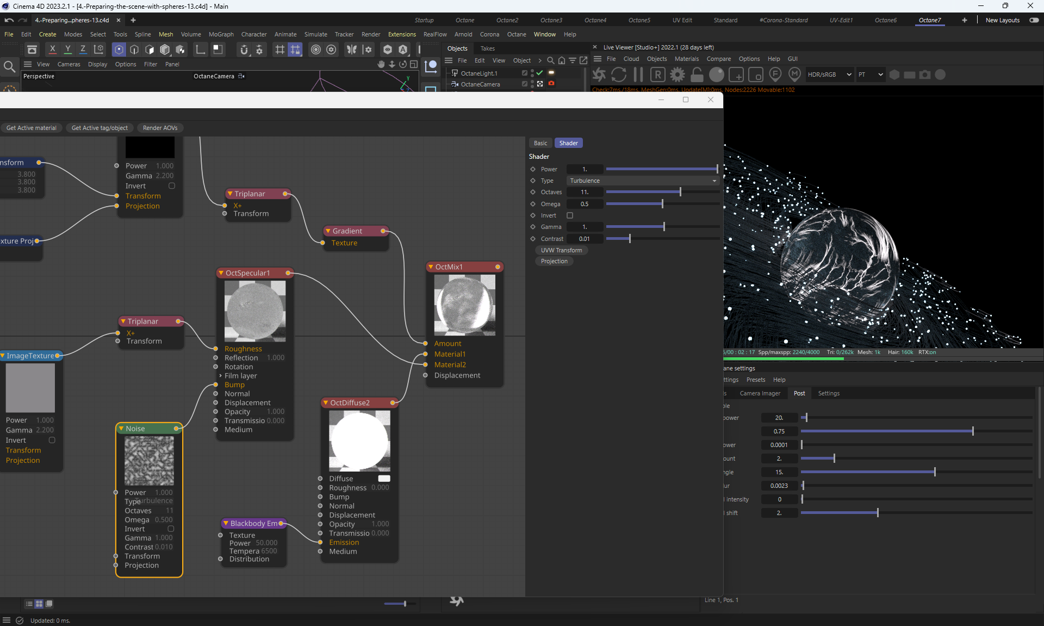Screen dimensions: 1044x626
Task: Enable the focus picker (F) icon
Action: (775, 75)
